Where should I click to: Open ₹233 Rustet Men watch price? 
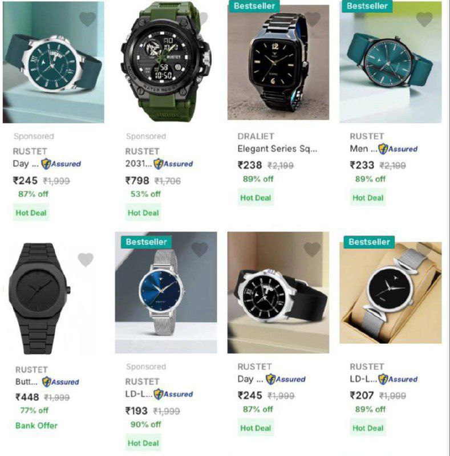pyautogui.click(x=362, y=165)
